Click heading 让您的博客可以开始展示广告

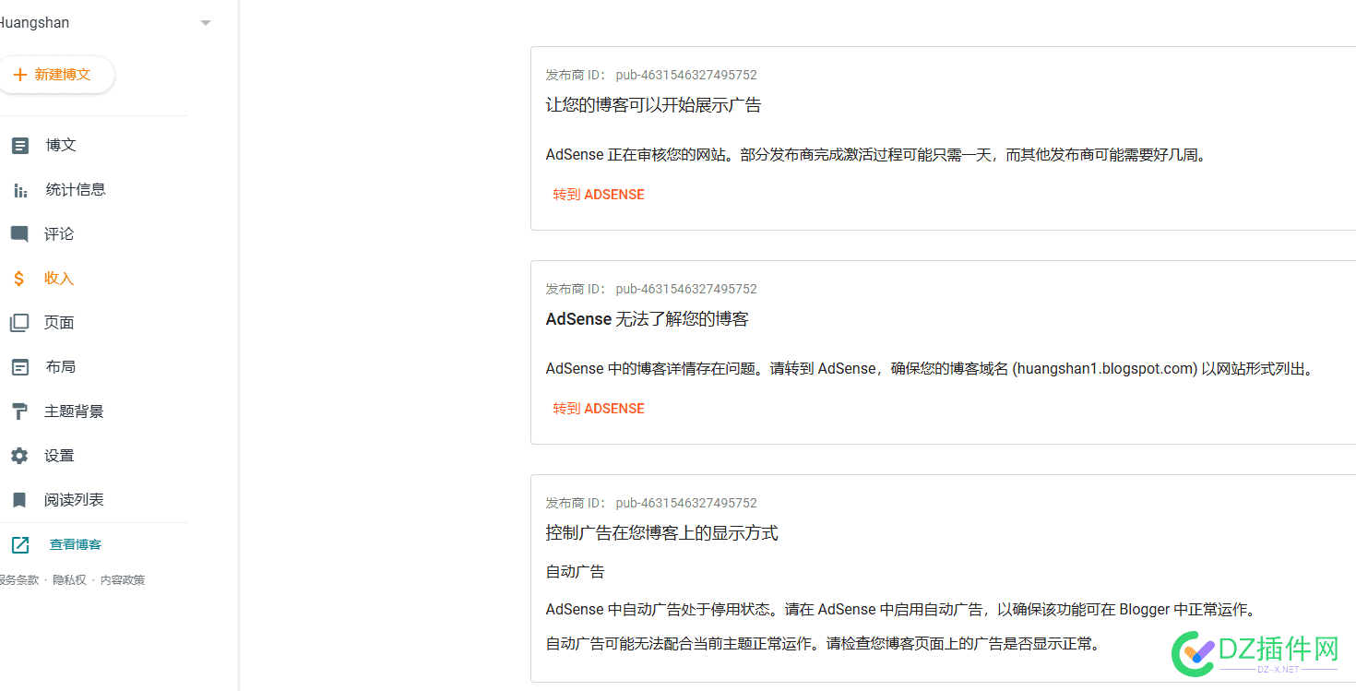point(653,105)
